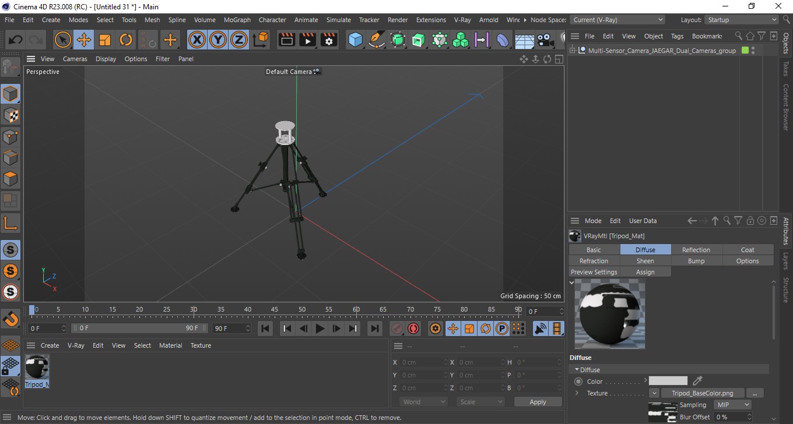
Task: Add a Cube primitive object
Action: (x=355, y=40)
